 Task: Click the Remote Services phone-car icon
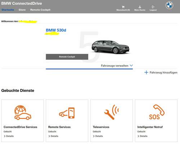(x=67, y=113)
